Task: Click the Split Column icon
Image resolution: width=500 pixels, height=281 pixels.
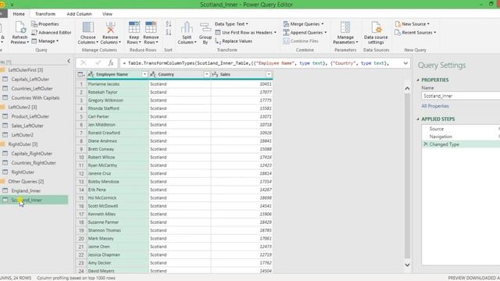Action: 187,28
